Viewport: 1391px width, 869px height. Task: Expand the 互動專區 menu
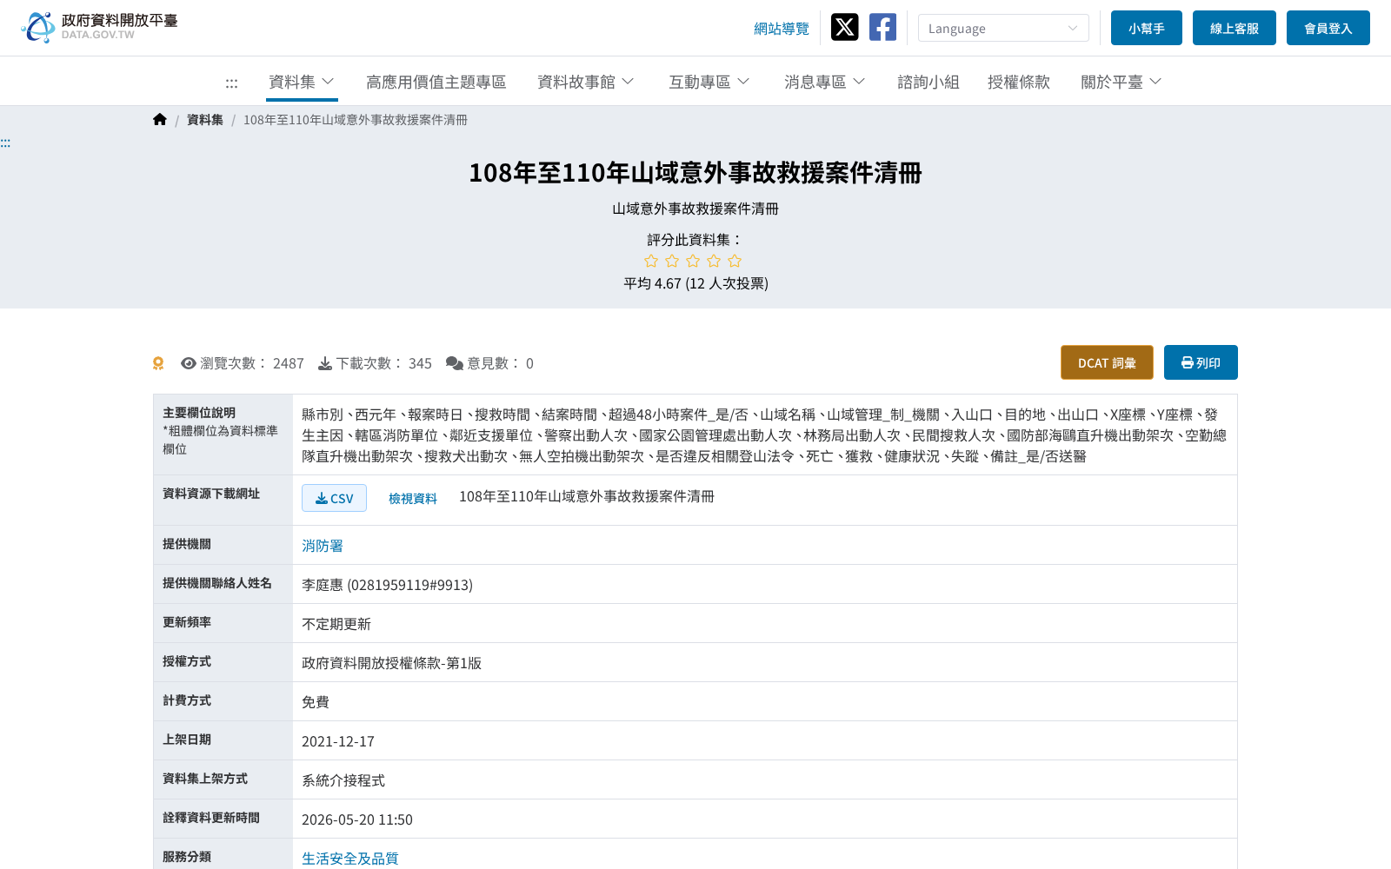click(709, 82)
